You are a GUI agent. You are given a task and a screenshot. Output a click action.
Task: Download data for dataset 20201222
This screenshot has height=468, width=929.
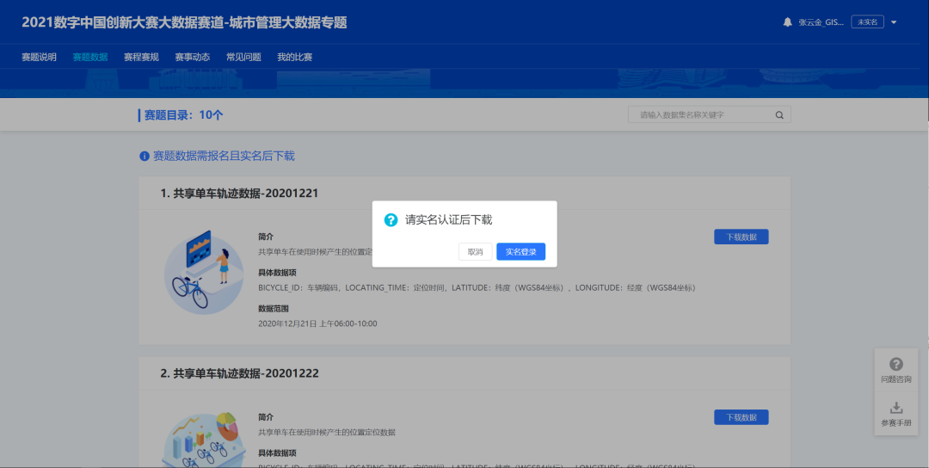click(x=741, y=417)
